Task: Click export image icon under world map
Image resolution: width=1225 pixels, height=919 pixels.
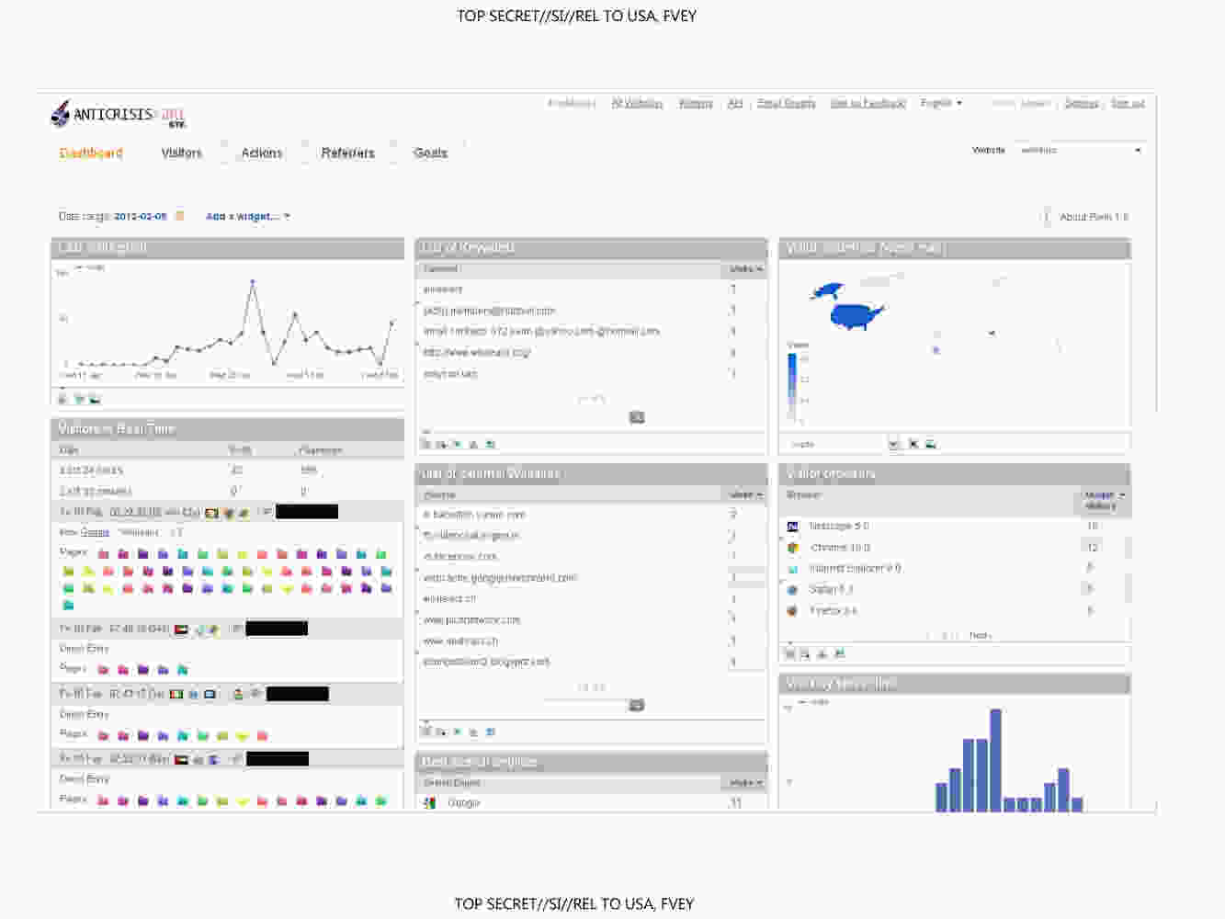Action: (x=931, y=445)
